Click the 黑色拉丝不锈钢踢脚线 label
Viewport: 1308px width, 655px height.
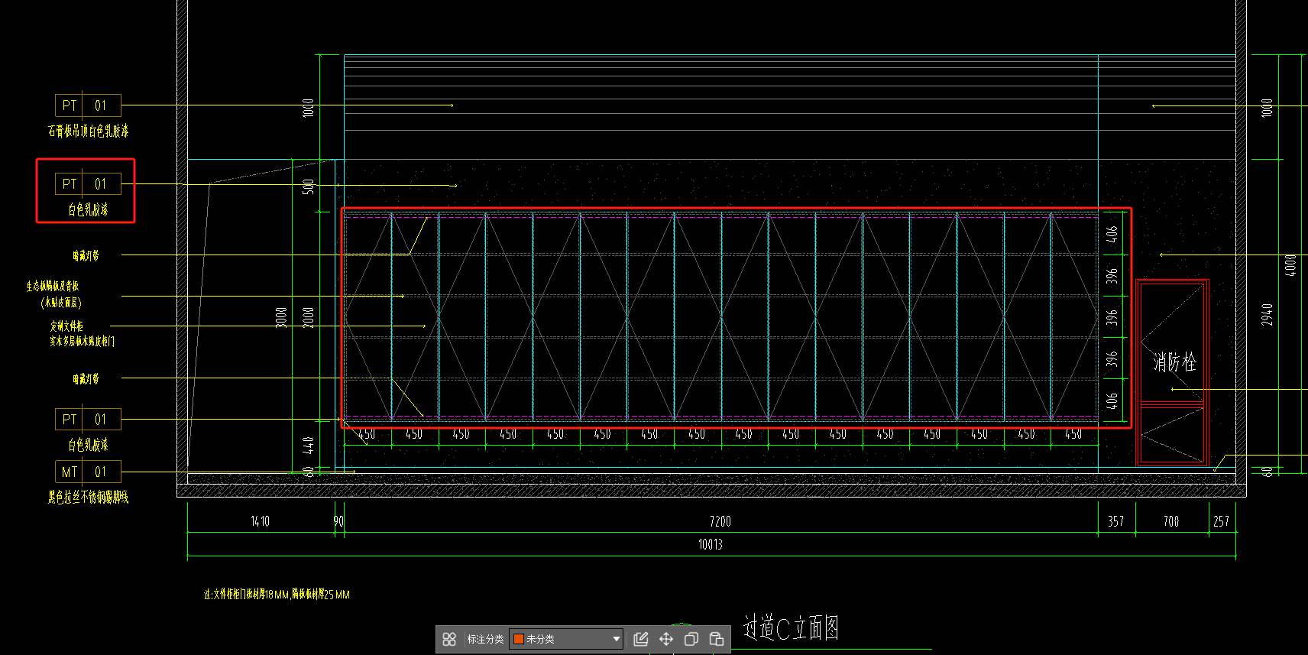point(89,498)
